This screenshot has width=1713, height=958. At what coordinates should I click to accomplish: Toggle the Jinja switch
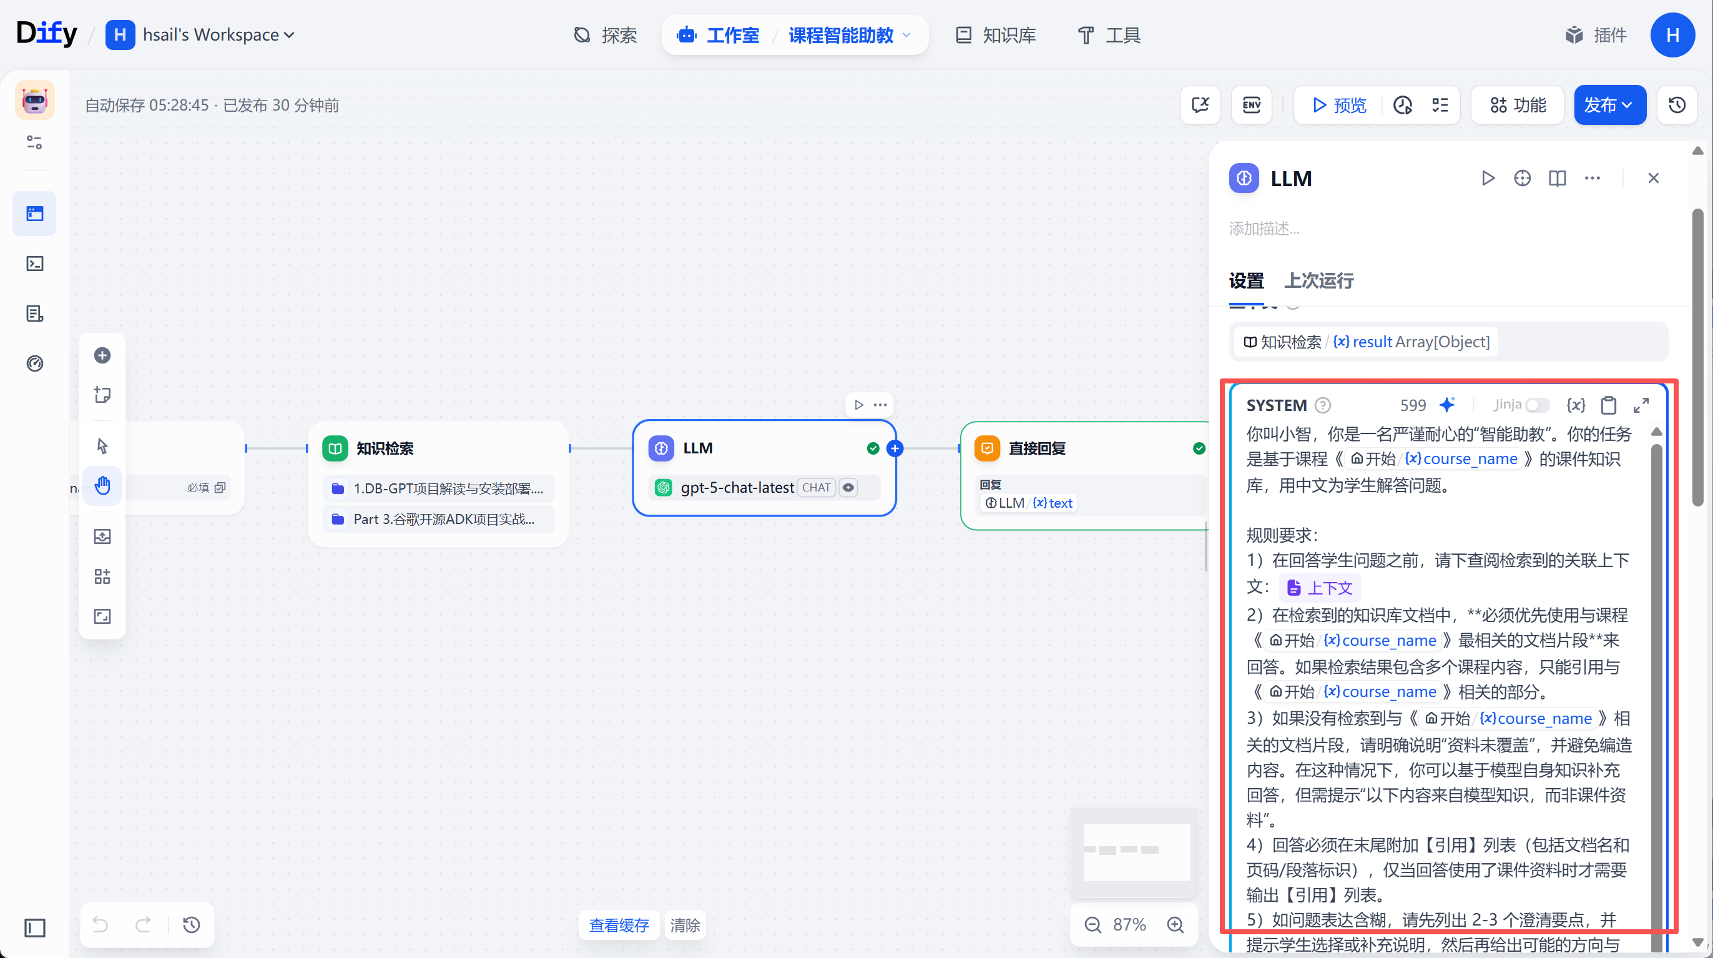pyautogui.click(x=1537, y=405)
